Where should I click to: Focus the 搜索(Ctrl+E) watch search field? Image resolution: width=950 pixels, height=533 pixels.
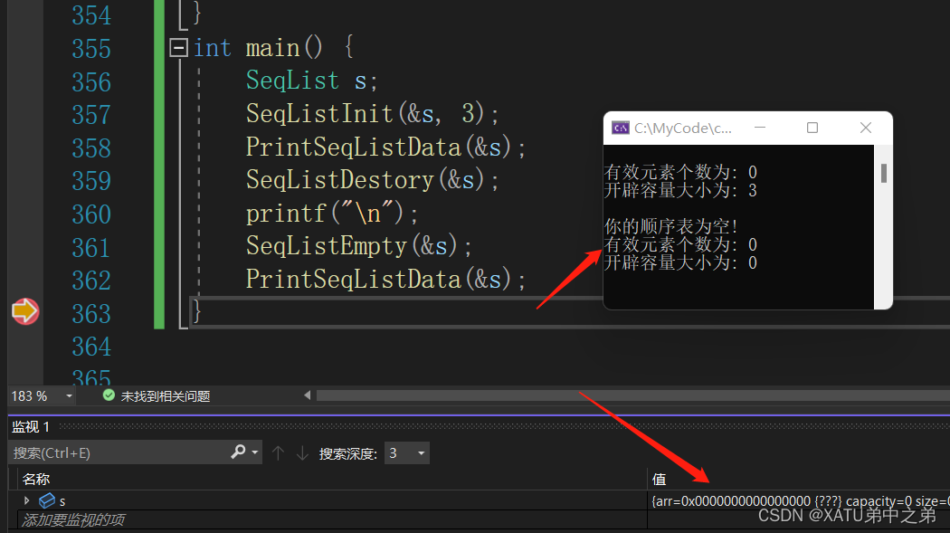click(119, 452)
